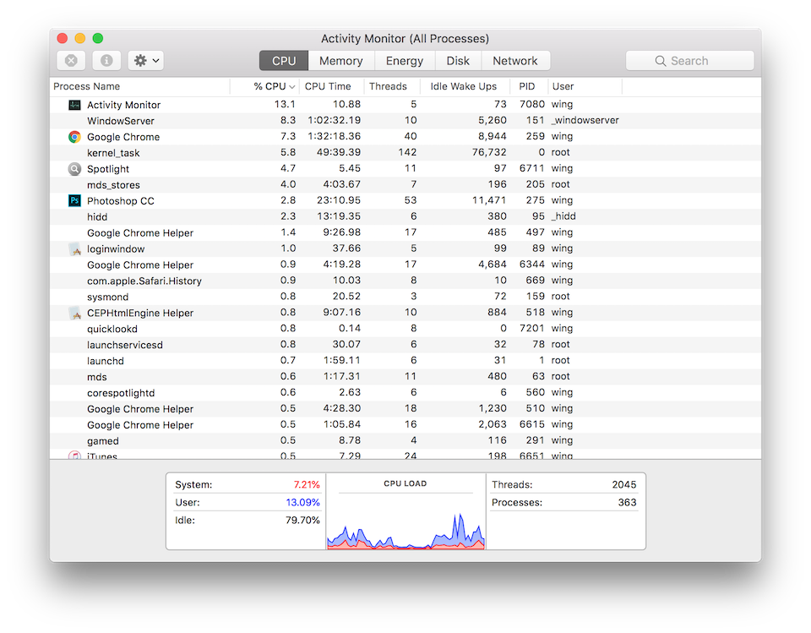
Task: Click the CPU LOAD graph
Action: (406, 530)
